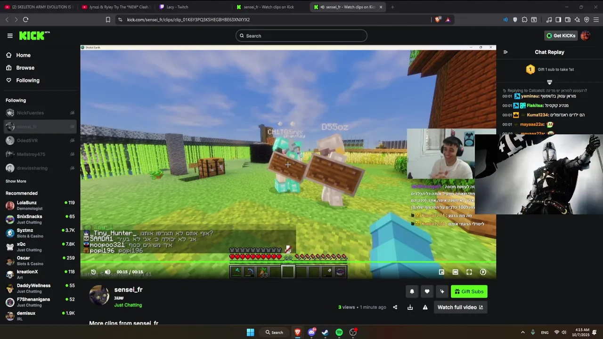Click the KICK logo

tap(34, 35)
